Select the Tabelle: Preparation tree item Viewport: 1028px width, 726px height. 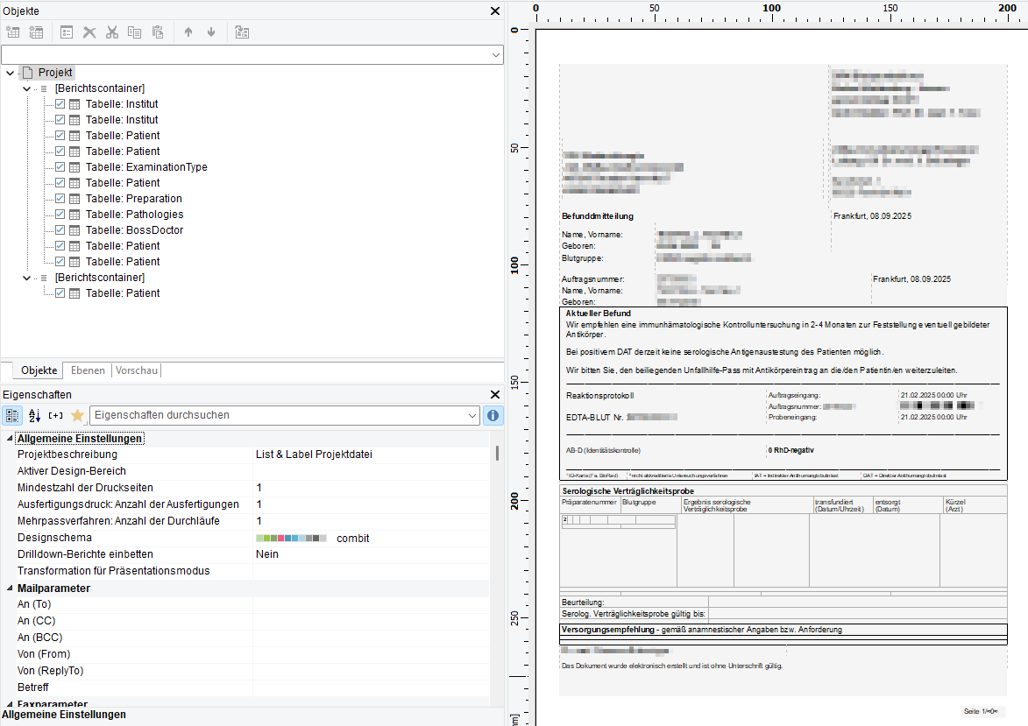[x=133, y=199]
